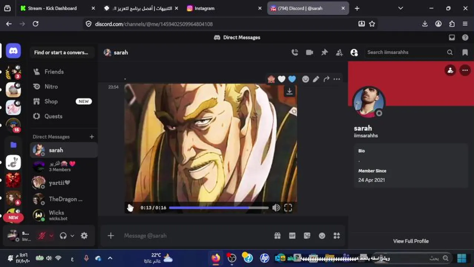Viewport: 474px width, 267px height.
Task: Show hidden system tray icons
Action: click(x=110, y=258)
